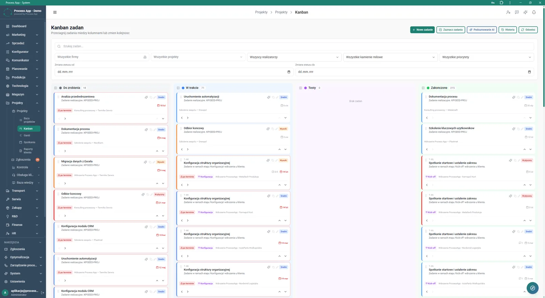Screen dimensions: 545x298
Task: Move W trakcie Odbior koncowy card right
Action: 188,149
